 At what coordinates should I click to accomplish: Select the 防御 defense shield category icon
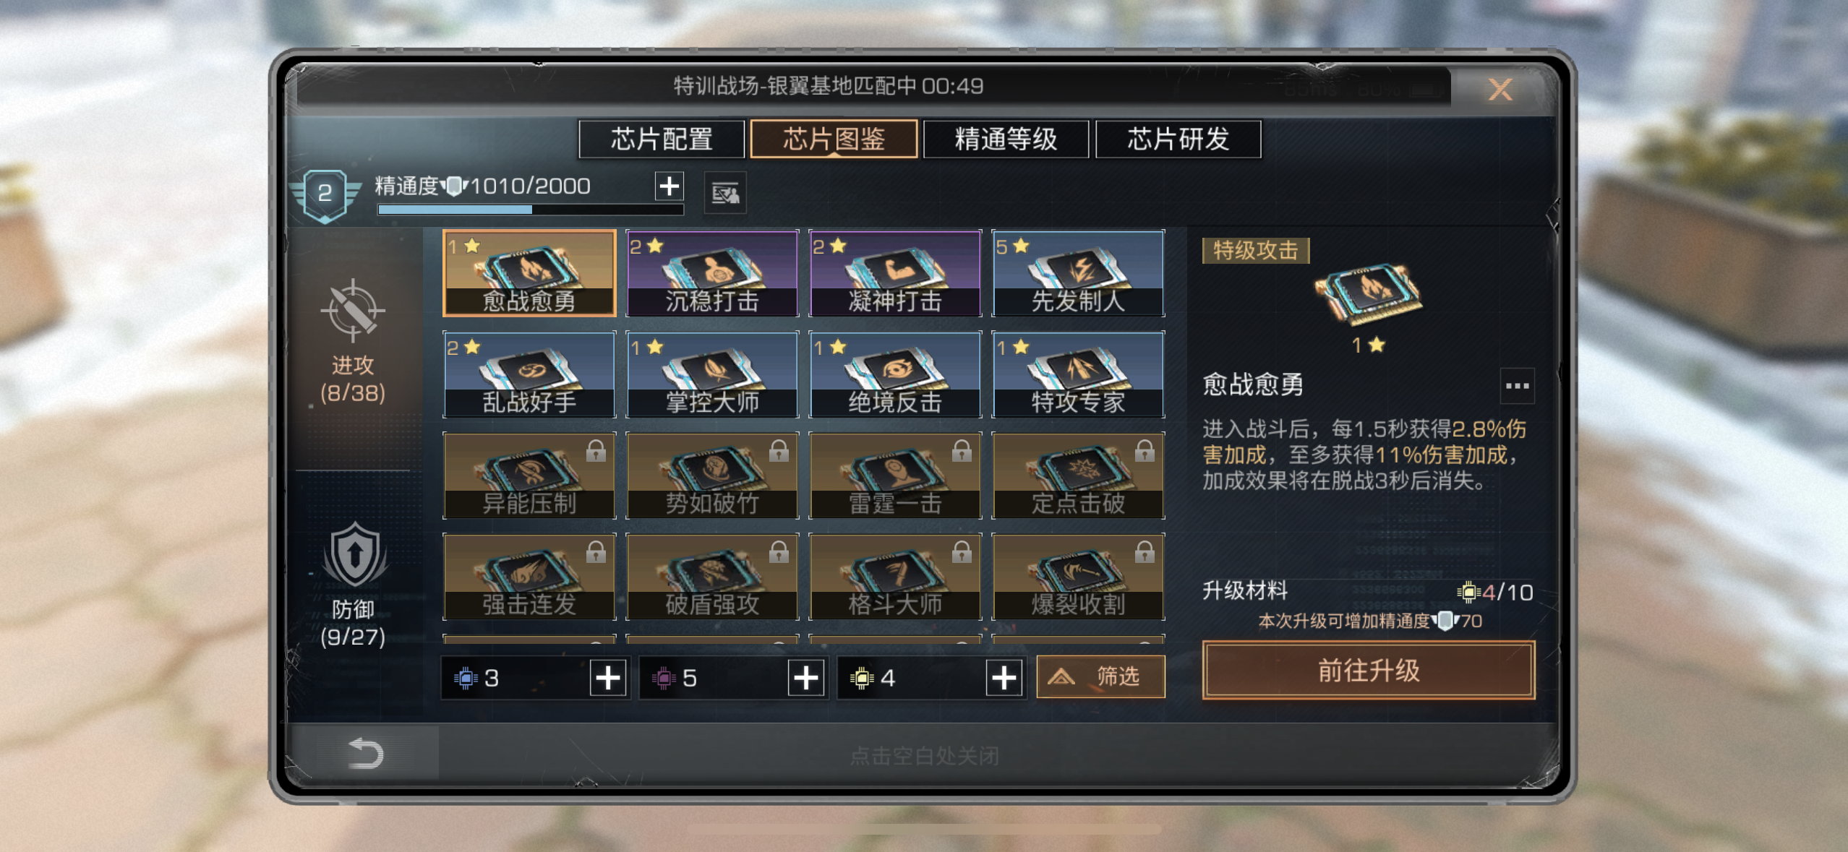click(354, 554)
